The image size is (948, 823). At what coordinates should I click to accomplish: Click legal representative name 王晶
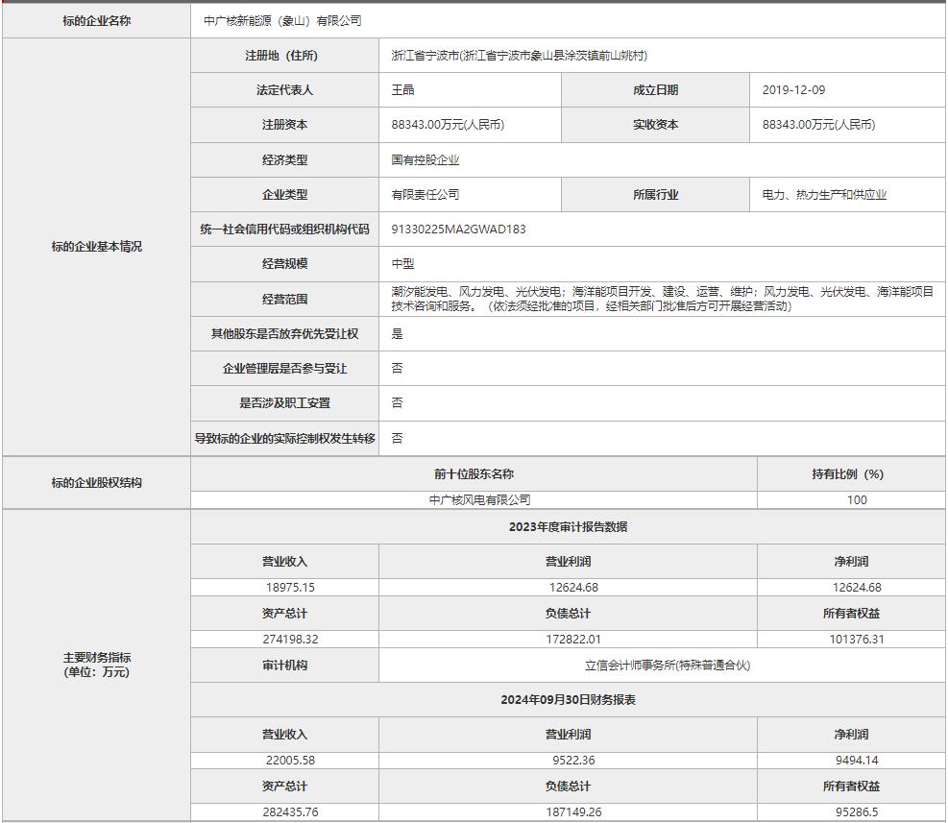402,90
